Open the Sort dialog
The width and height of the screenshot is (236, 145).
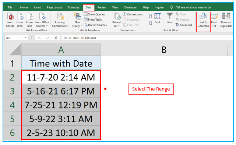[158, 18]
